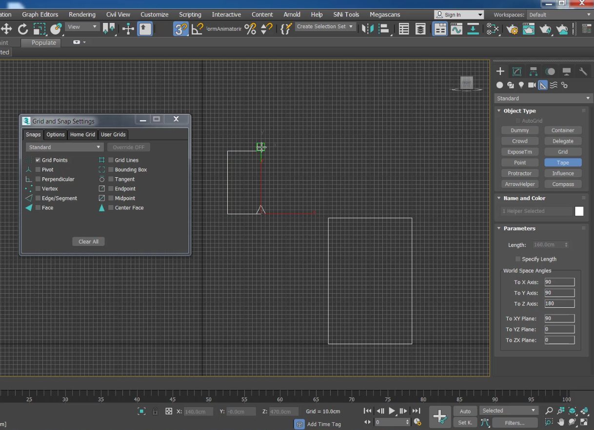Screen dimensions: 594x430
Task: Open the Standard helper subcategory dropdown
Action: [543, 98]
